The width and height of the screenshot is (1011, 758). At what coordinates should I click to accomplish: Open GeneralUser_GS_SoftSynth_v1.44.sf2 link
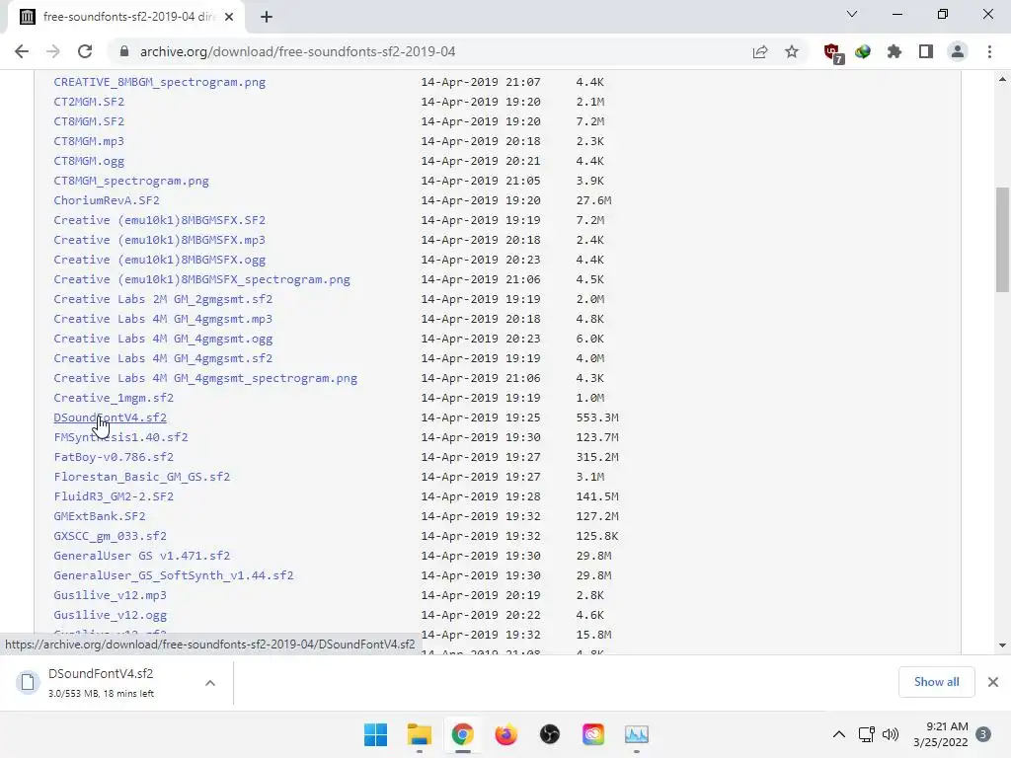point(174,575)
